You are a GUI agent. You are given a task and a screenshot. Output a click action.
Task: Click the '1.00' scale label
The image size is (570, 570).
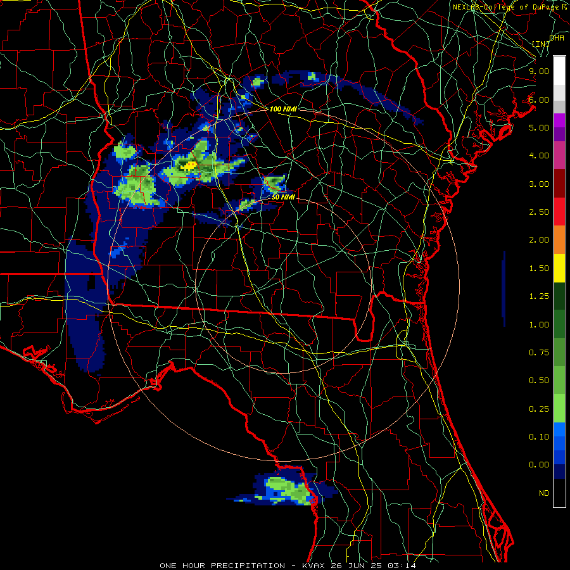(x=539, y=325)
